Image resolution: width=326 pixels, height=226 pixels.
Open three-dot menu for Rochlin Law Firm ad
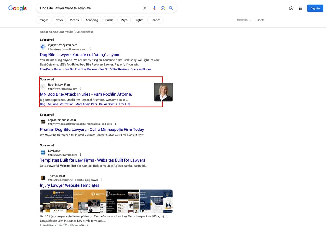(x=81, y=89)
